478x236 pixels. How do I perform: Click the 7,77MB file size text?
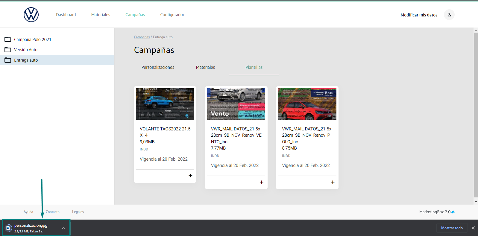click(x=218, y=148)
